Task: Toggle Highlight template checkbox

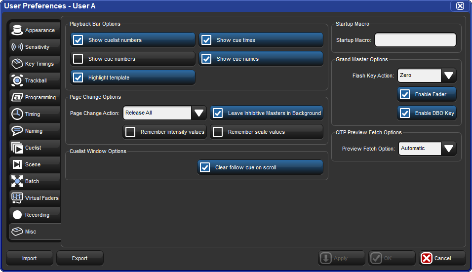Action: click(79, 78)
